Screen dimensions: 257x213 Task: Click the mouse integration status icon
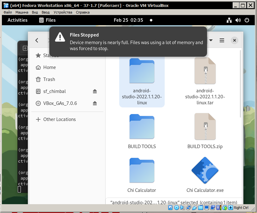(225, 208)
